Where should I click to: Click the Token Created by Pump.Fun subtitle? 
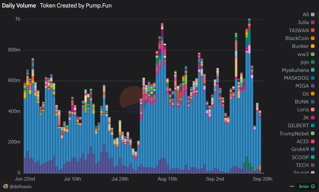(x=76, y=6)
